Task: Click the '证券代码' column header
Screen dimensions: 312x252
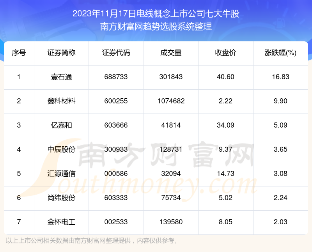Action: coord(116,53)
